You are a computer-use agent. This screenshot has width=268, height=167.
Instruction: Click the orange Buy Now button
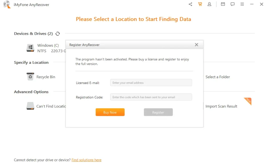[x=110, y=112]
